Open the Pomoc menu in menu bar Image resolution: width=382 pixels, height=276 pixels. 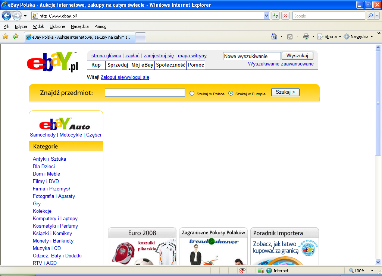tap(100, 26)
